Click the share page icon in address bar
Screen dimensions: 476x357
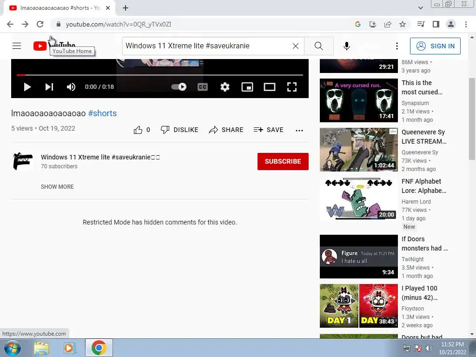(388, 24)
